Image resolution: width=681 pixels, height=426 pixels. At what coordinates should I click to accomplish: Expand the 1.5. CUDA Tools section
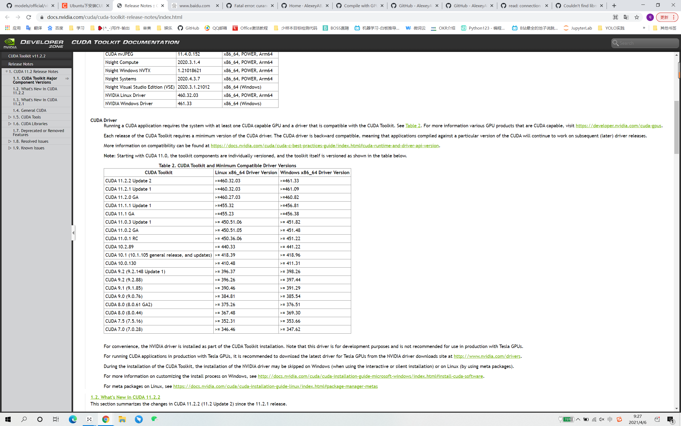(10, 117)
